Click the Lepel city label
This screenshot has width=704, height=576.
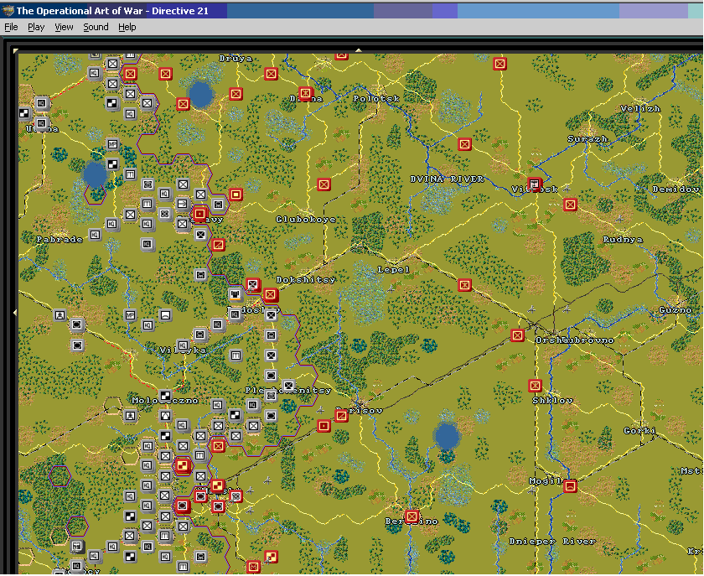click(393, 270)
